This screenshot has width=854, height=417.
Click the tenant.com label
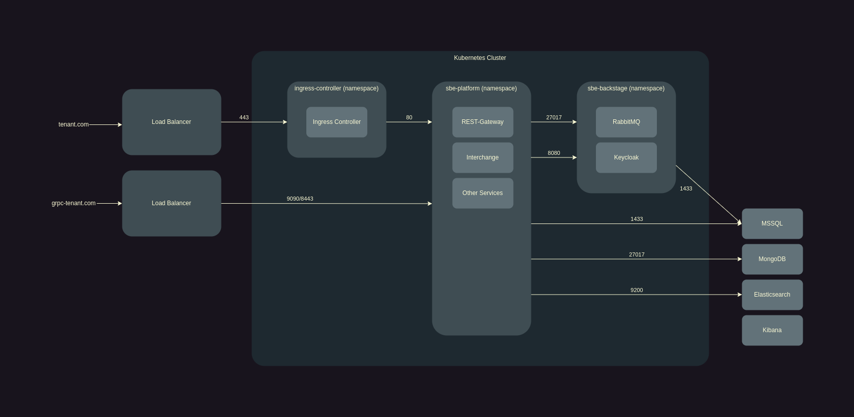click(73, 124)
